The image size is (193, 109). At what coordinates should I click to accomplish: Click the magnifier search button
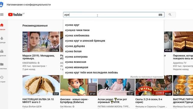coord(170,15)
